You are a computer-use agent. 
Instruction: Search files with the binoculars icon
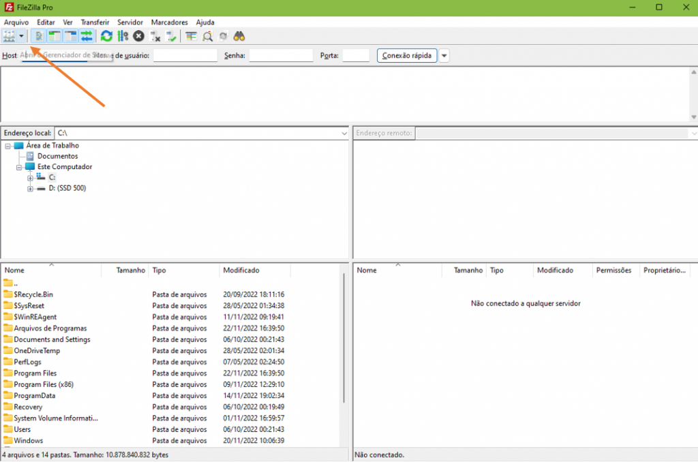(239, 36)
